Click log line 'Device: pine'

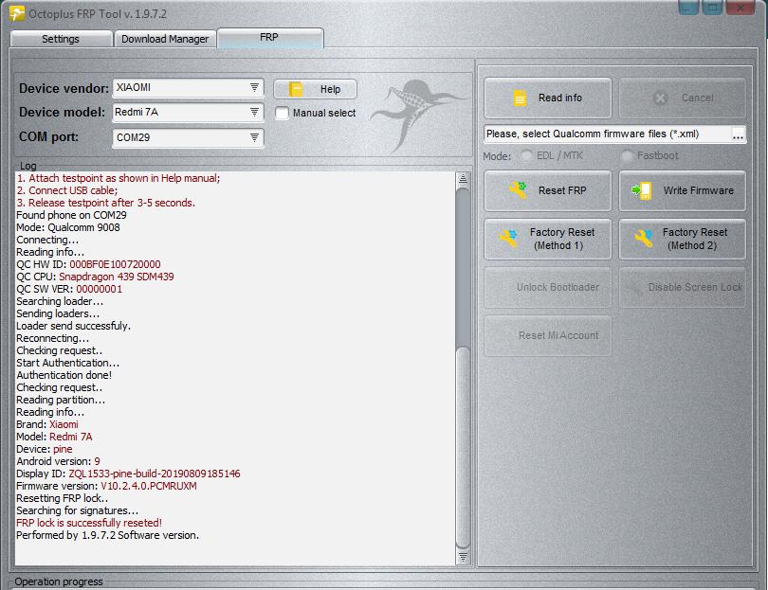pyautogui.click(x=45, y=449)
